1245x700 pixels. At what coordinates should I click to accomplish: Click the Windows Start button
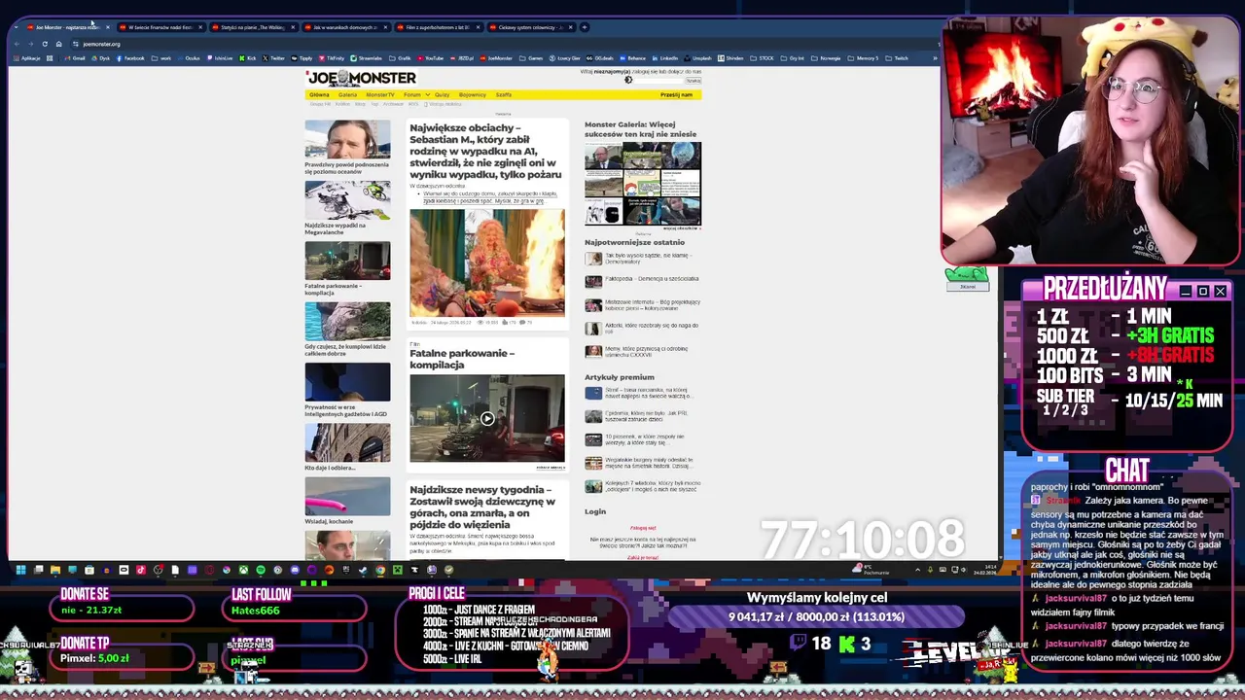click(21, 570)
